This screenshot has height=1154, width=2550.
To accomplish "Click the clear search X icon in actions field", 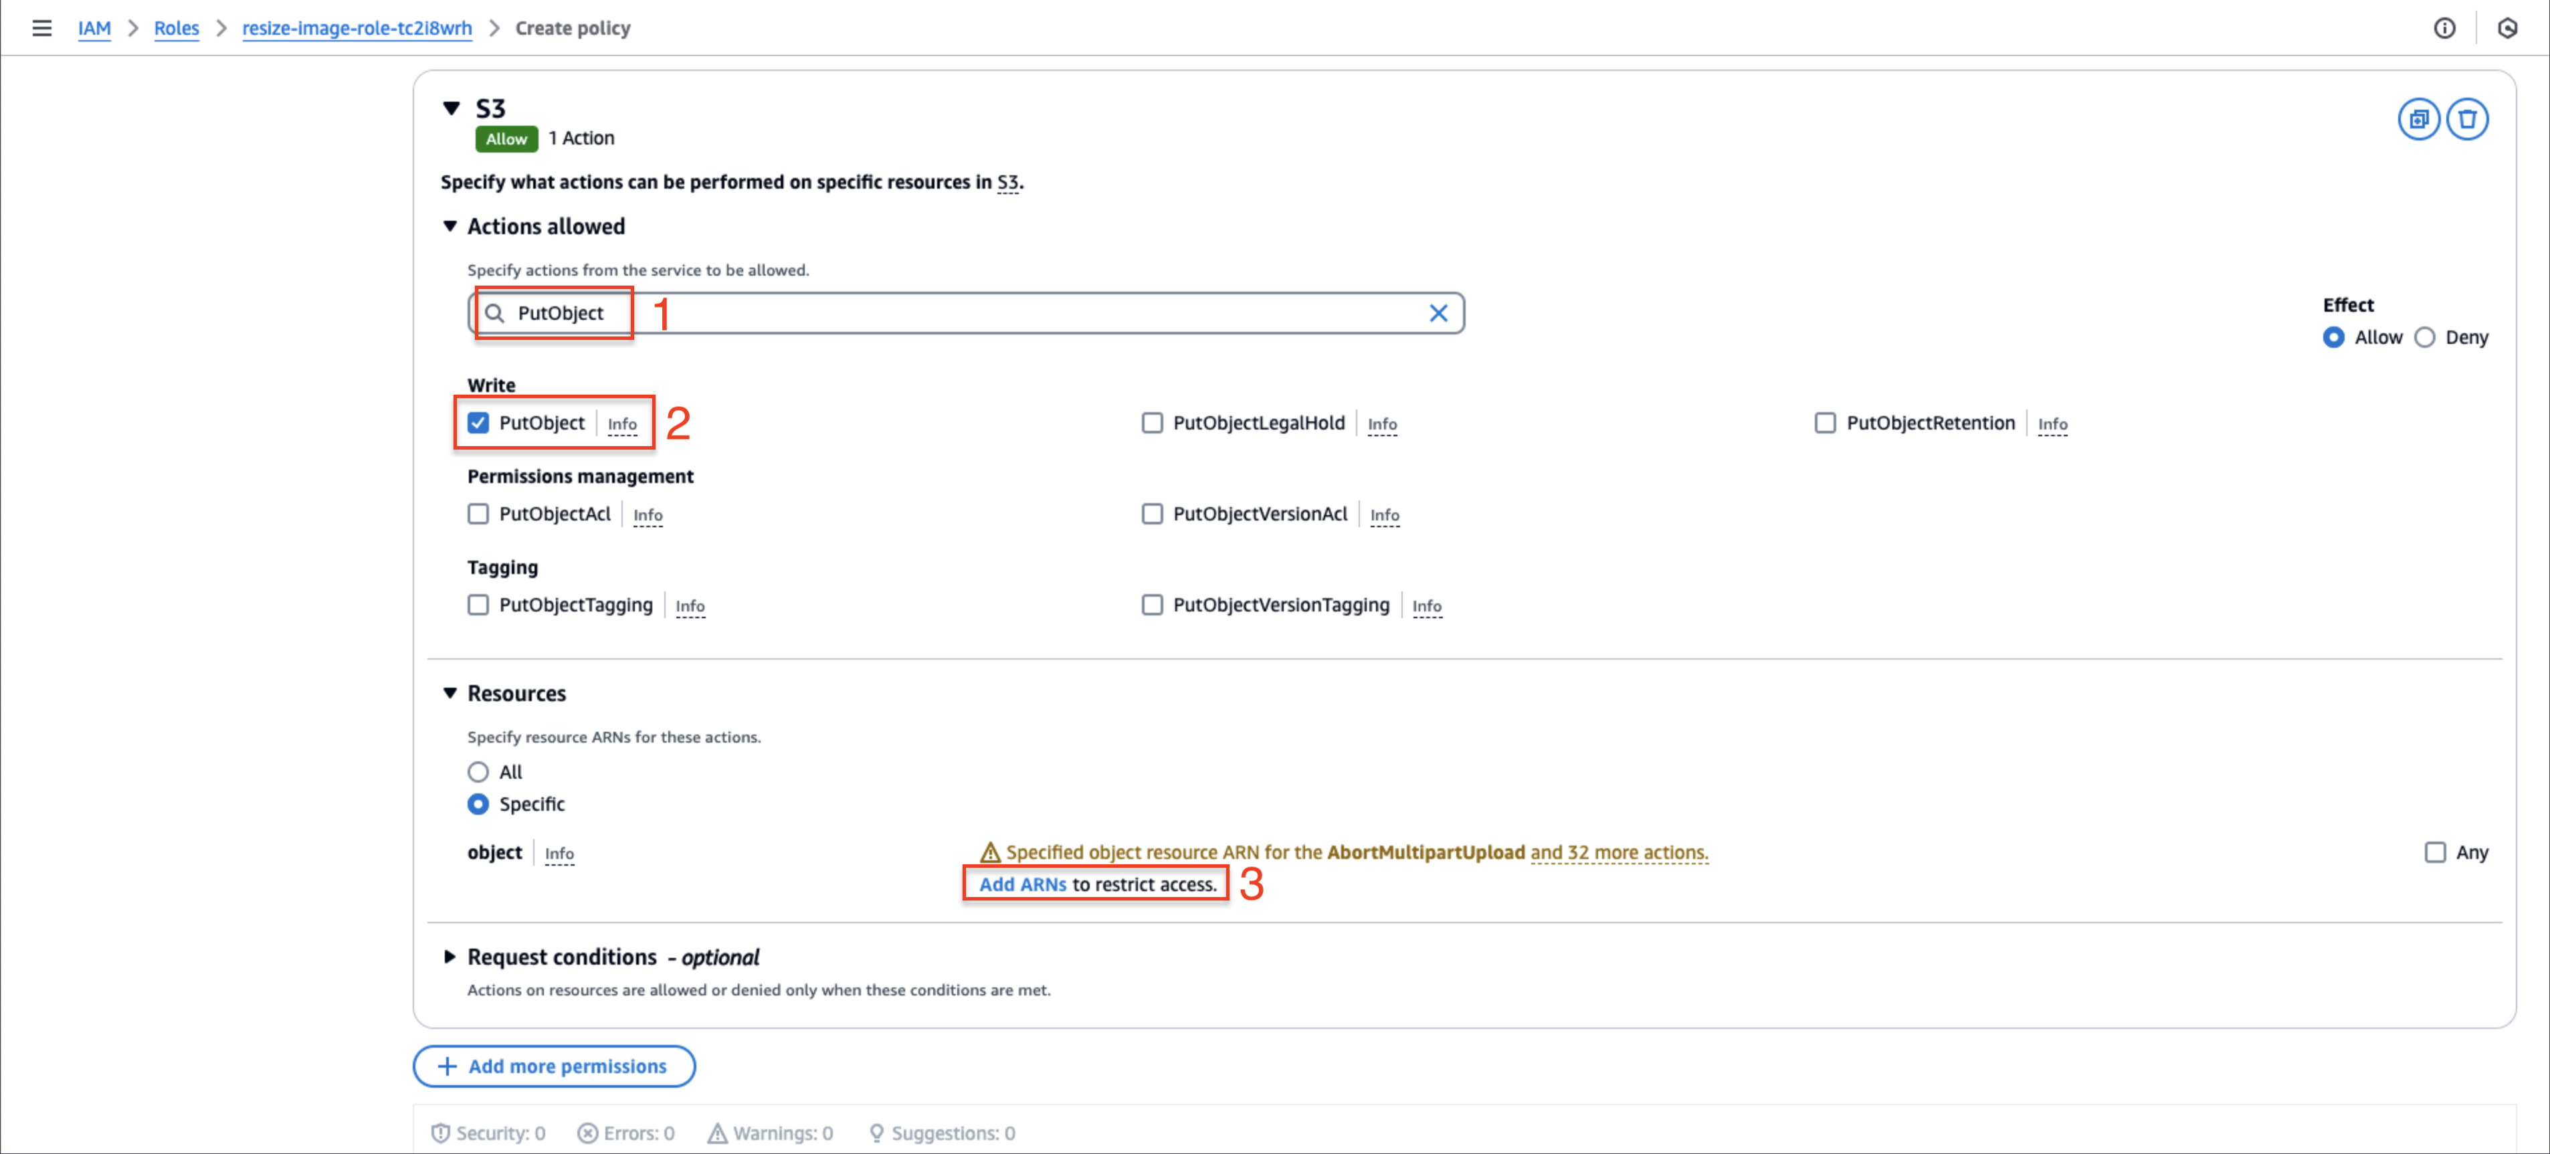I will coord(1433,312).
